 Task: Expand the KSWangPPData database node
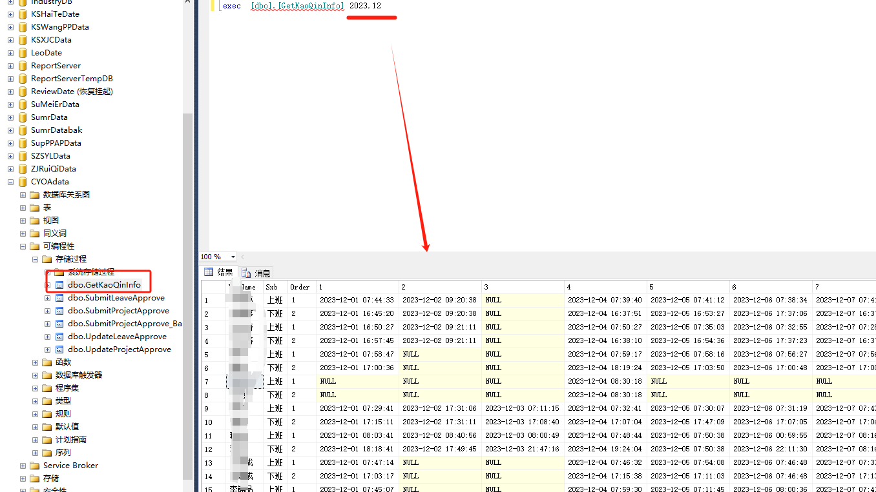[x=10, y=27]
